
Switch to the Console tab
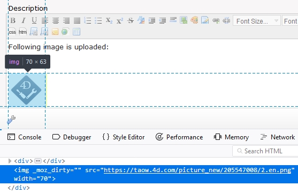(x=24, y=137)
